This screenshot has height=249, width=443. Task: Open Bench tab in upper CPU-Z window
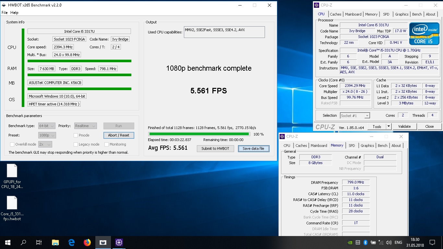417,14
